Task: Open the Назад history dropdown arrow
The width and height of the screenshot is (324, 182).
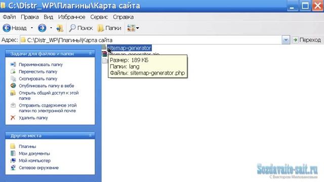Action: [32, 28]
